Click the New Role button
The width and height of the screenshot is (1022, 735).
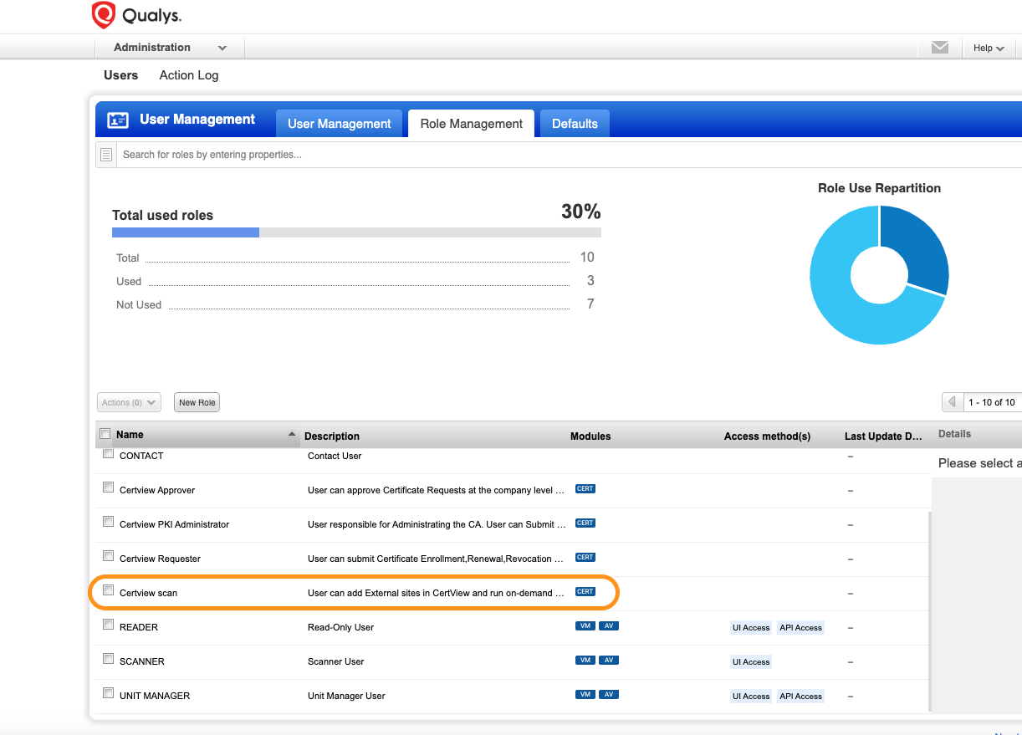197,402
